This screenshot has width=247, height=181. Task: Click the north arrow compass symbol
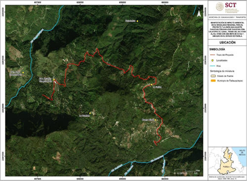[x=199, y=13]
